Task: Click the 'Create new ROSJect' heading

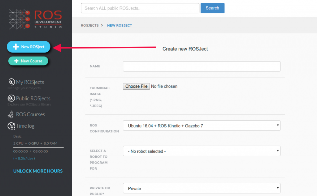Action: [185, 49]
